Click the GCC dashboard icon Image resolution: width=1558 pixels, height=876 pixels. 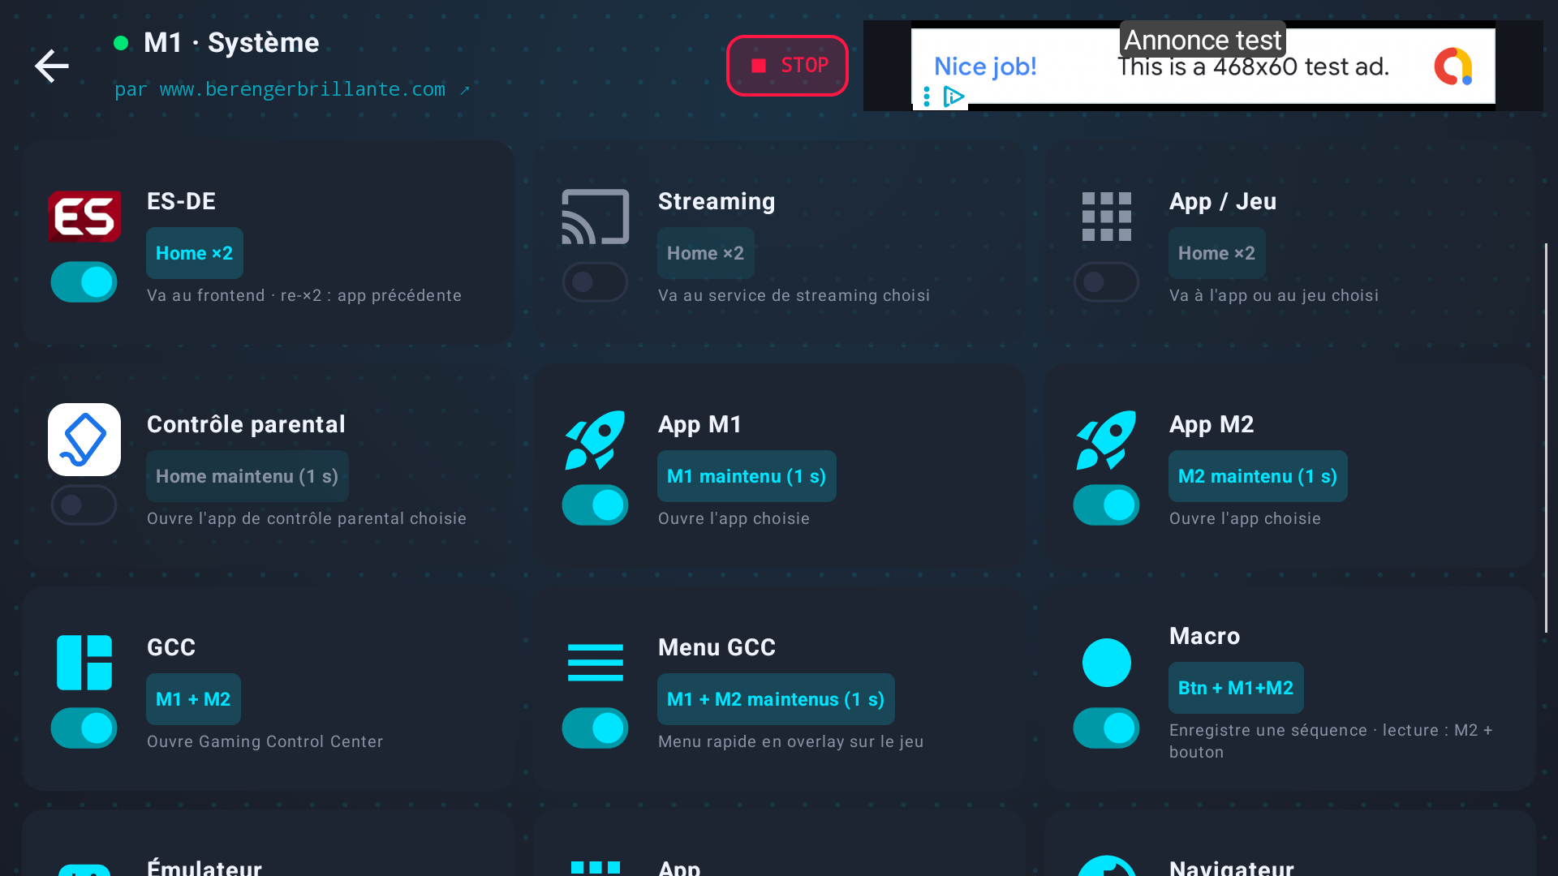[x=84, y=663]
